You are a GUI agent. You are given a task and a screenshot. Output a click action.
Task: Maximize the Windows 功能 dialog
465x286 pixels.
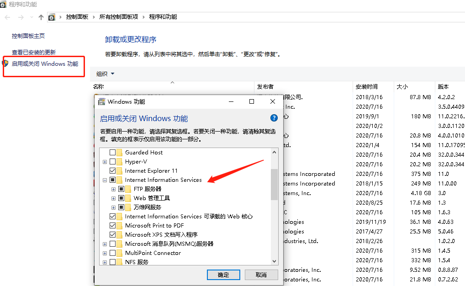click(252, 101)
